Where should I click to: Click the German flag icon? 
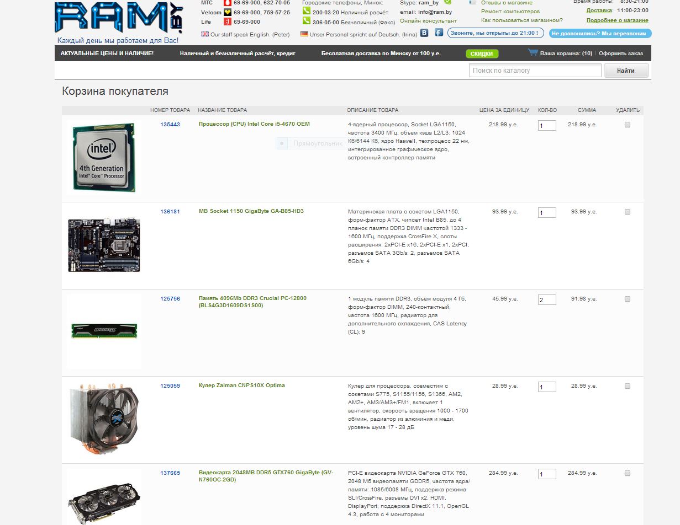click(304, 34)
